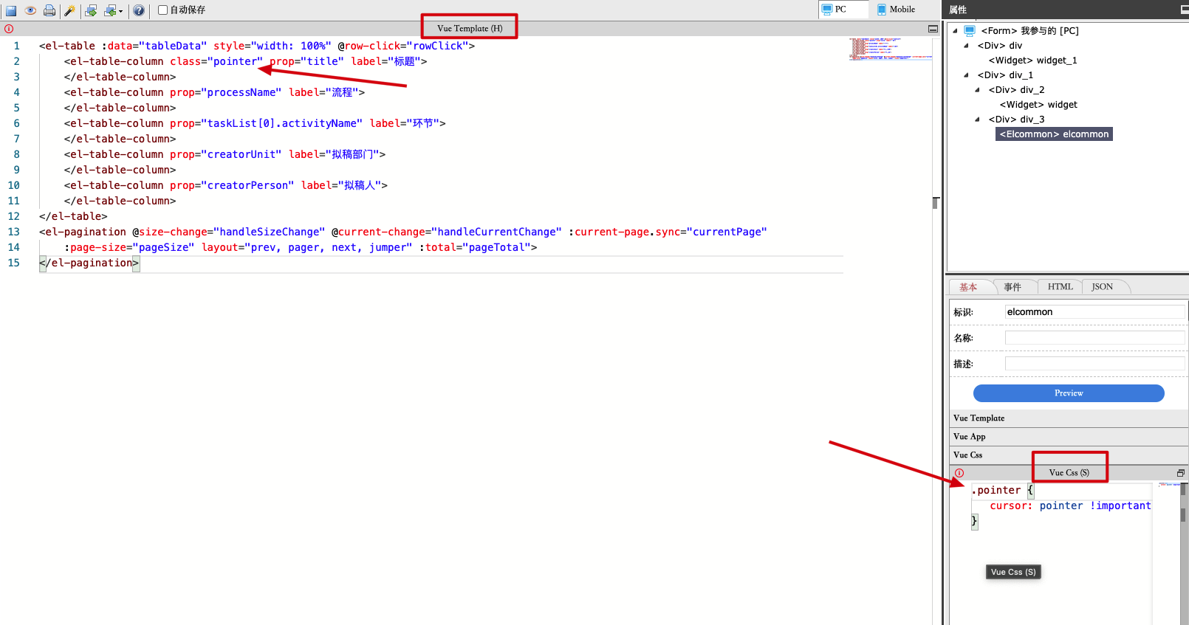
Task: Click the save (floppy disk) toolbar icon
Action: [11, 10]
